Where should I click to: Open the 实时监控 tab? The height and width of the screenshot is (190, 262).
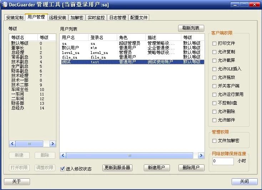point(96,17)
